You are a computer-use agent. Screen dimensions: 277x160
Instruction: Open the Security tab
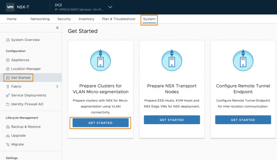[x=64, y=19]
